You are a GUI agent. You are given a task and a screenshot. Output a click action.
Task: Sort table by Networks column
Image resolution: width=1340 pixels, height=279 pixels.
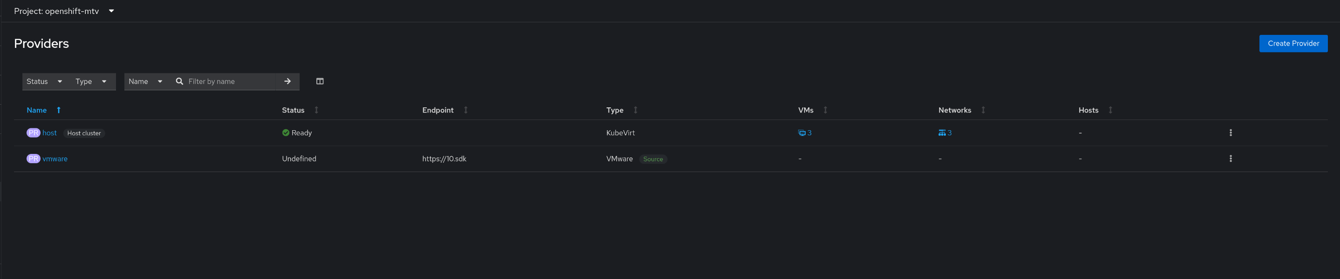[x=983, y=110]
